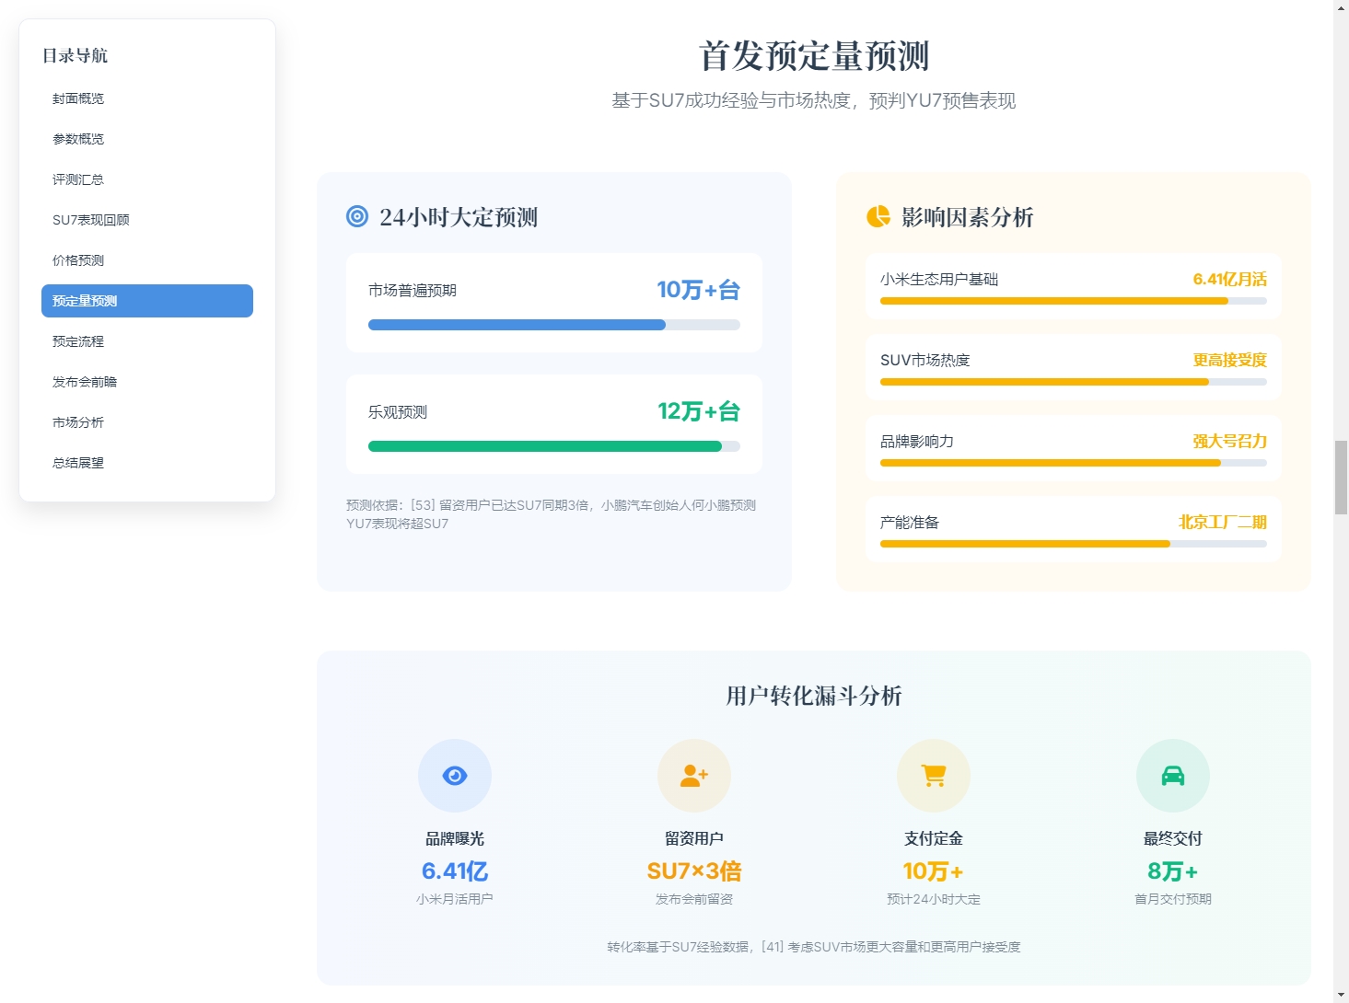Click the 产能准备 progress bar
The image size is (1349, 1003).
[1074, 544]
